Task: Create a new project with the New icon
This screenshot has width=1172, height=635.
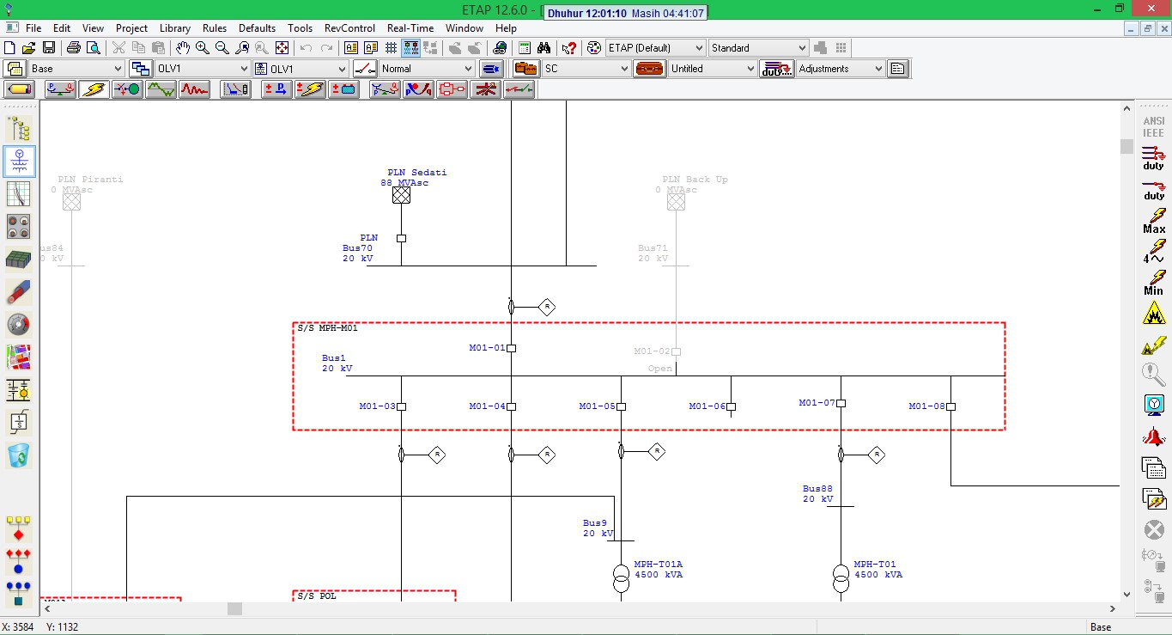Action: (10, 48)
